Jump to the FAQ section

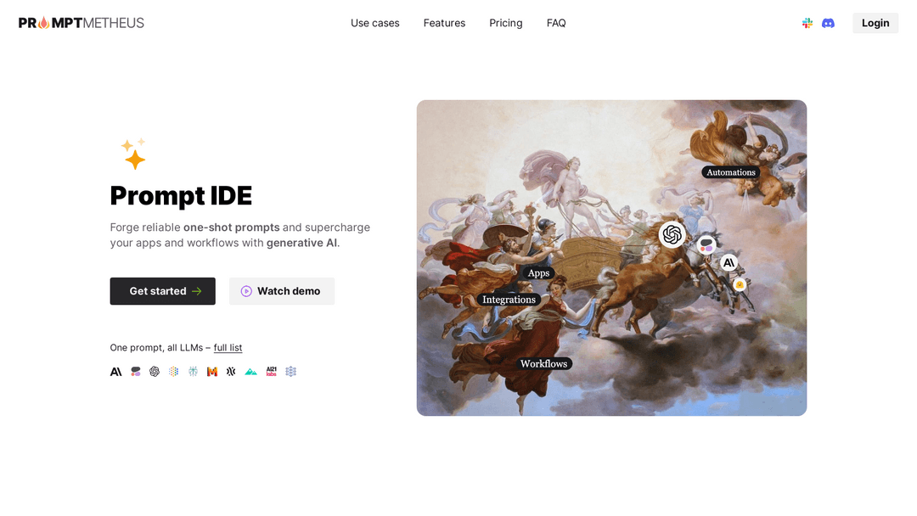click(556, 23)
